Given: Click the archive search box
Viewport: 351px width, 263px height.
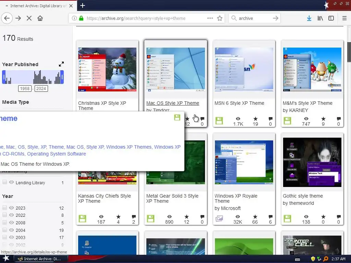Looking at the screenshot, I should coord(254,18).
